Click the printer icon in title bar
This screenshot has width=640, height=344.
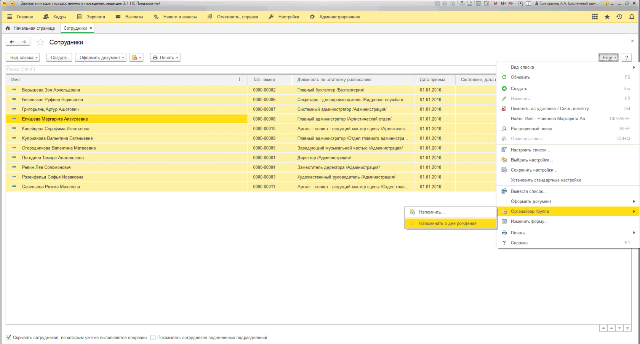pyautogui.click(x=445, y=3)
